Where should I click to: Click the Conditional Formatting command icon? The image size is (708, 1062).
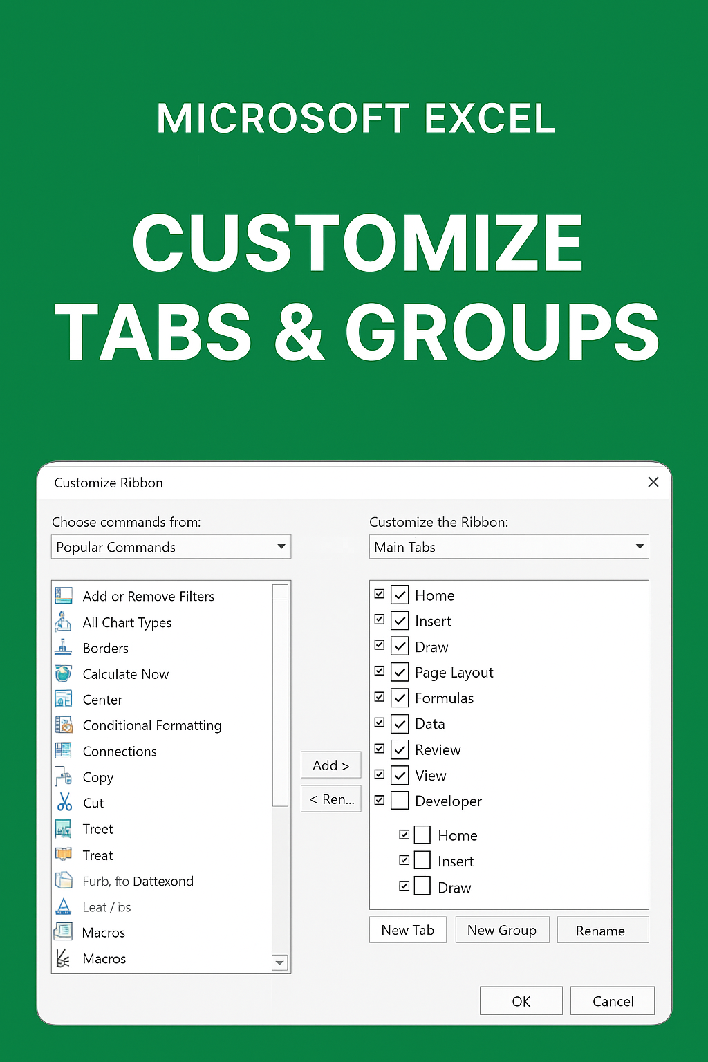[63, 725]
